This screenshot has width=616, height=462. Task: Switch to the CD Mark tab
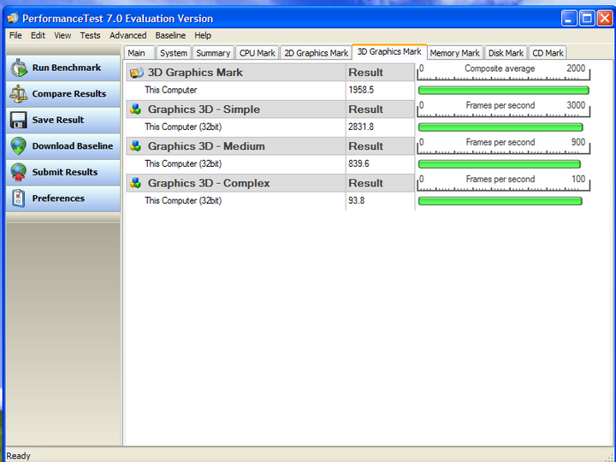[x=548, y=53]
